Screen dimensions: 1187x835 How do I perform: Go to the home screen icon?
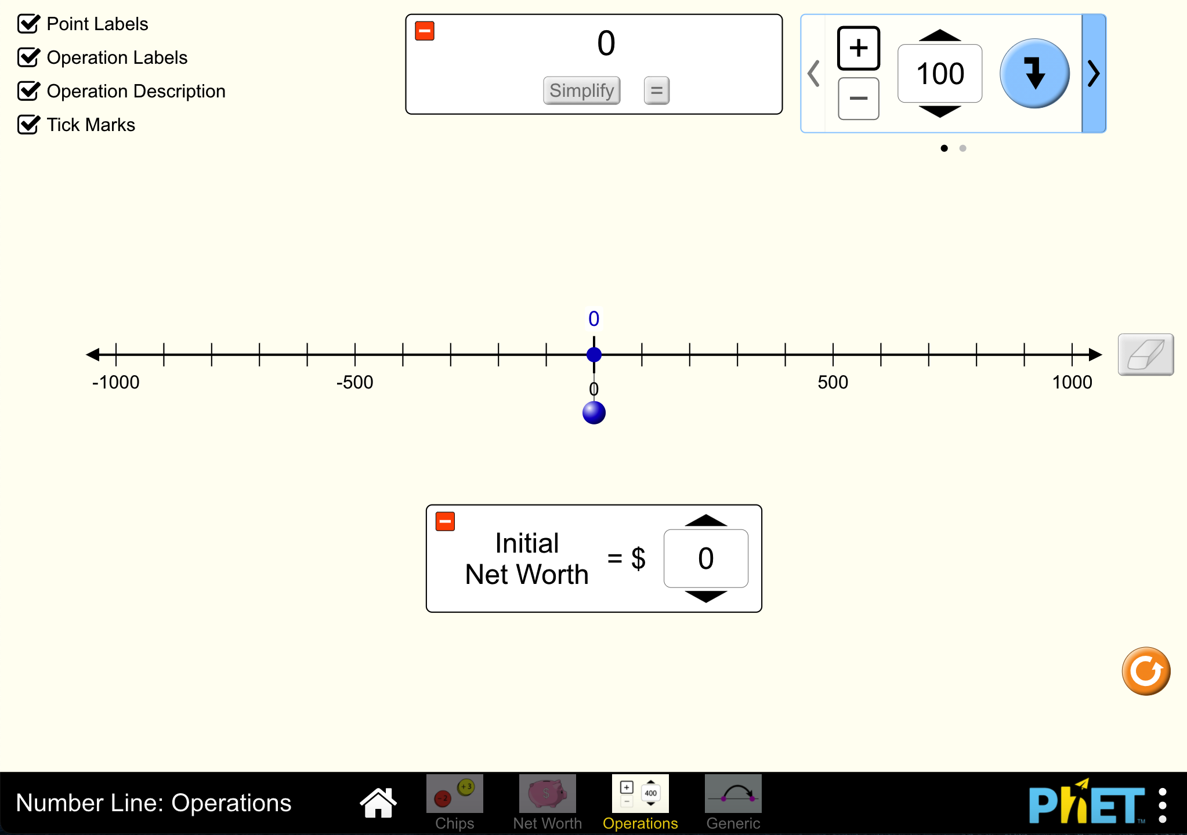click(x=378, y=803)
